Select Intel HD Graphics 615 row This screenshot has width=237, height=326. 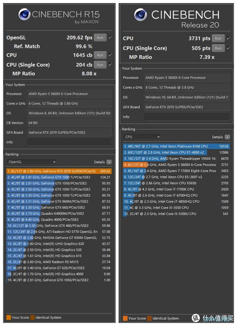pos(59,256)
